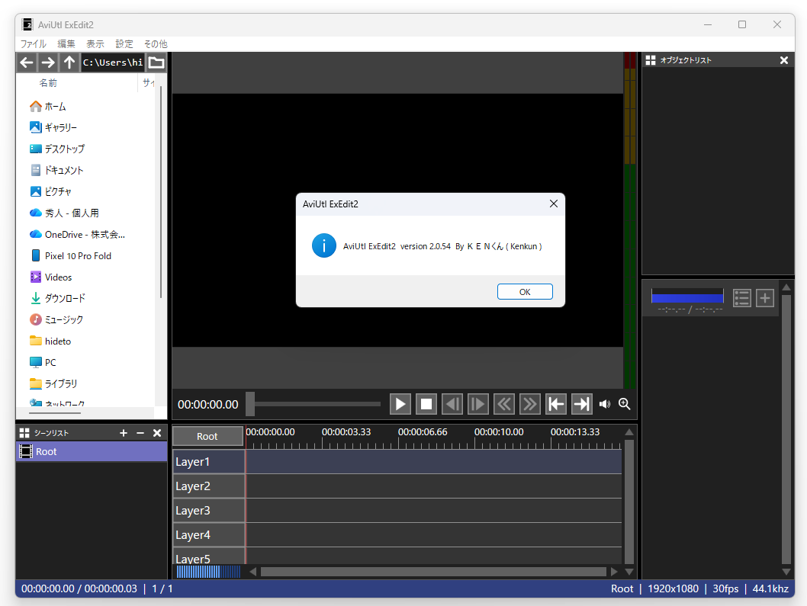Viewport: 807px width, 606px height.
Task: Click the back arrow in the file browser
Action: (x=27, y=63)
